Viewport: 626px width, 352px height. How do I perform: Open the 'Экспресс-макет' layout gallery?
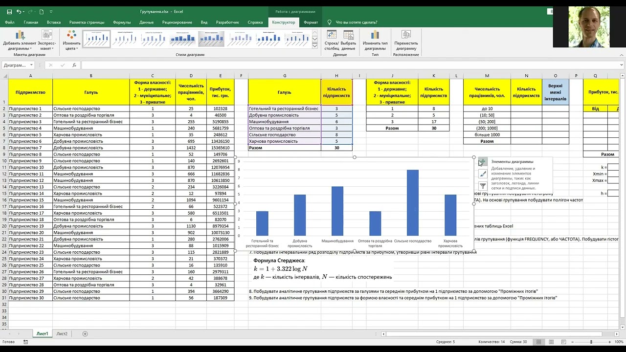tap(47, 40)
